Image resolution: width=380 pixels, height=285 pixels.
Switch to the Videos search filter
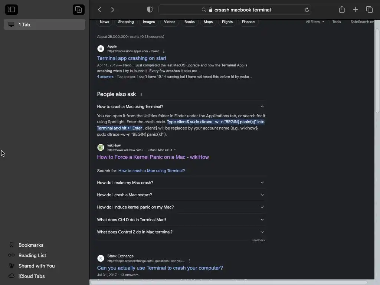pyautogui.click(x=170, y=22)
